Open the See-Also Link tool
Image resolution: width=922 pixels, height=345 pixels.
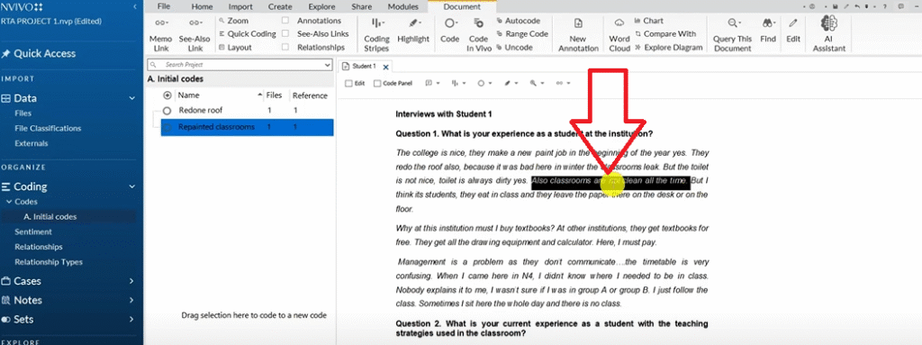click(x=194, y=34)
